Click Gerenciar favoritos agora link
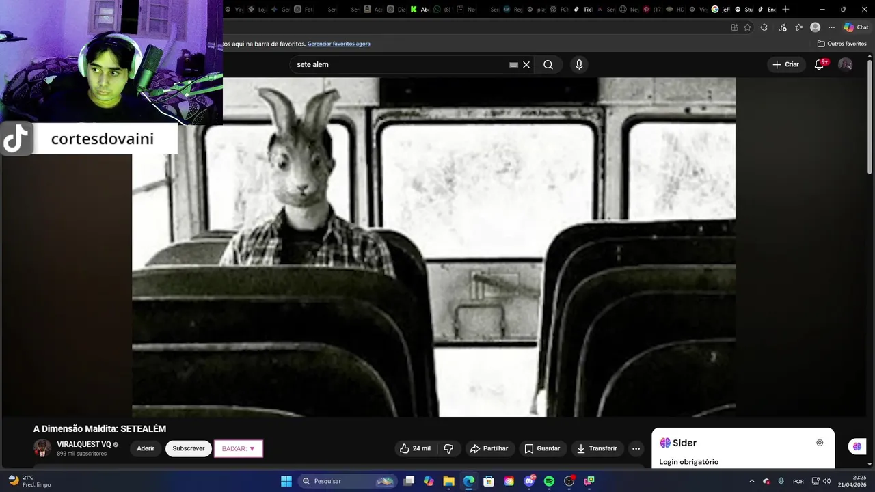Image resolution: width=875 pixels, height=492 pixels. tap(338, 44)
